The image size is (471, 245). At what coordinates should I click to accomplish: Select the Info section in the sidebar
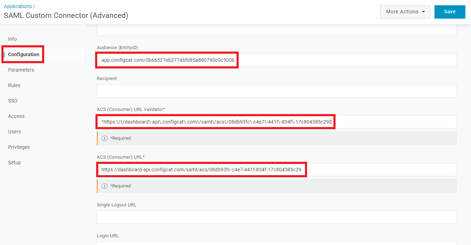(x=12, y=39)
